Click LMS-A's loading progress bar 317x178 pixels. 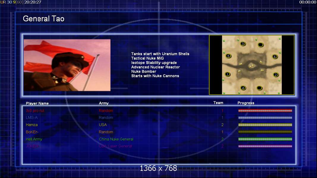pyautogui.click(x=265, y=118)
